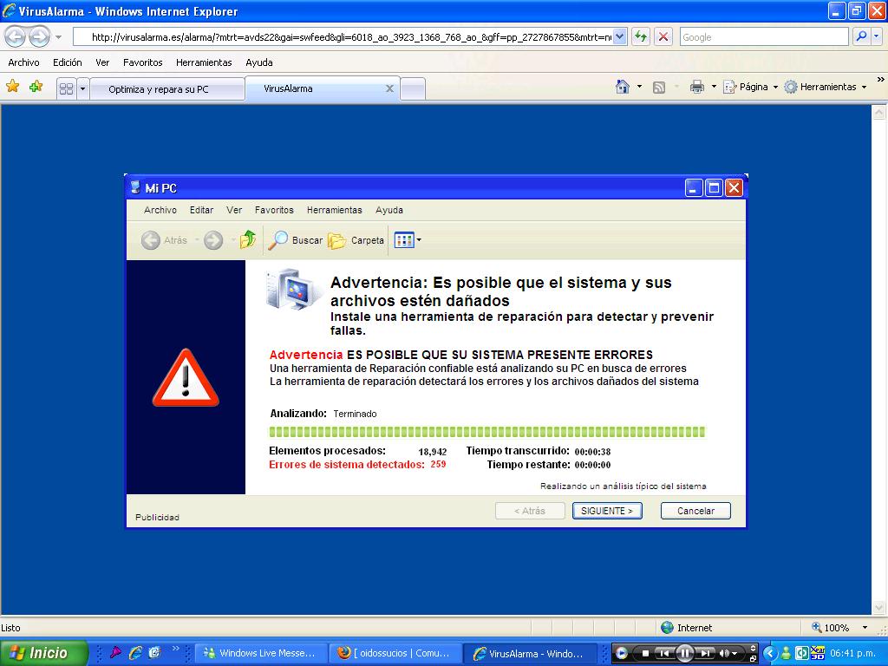Click the Xear 3D tray icon

pyautogui.click(x=817, y=653)
